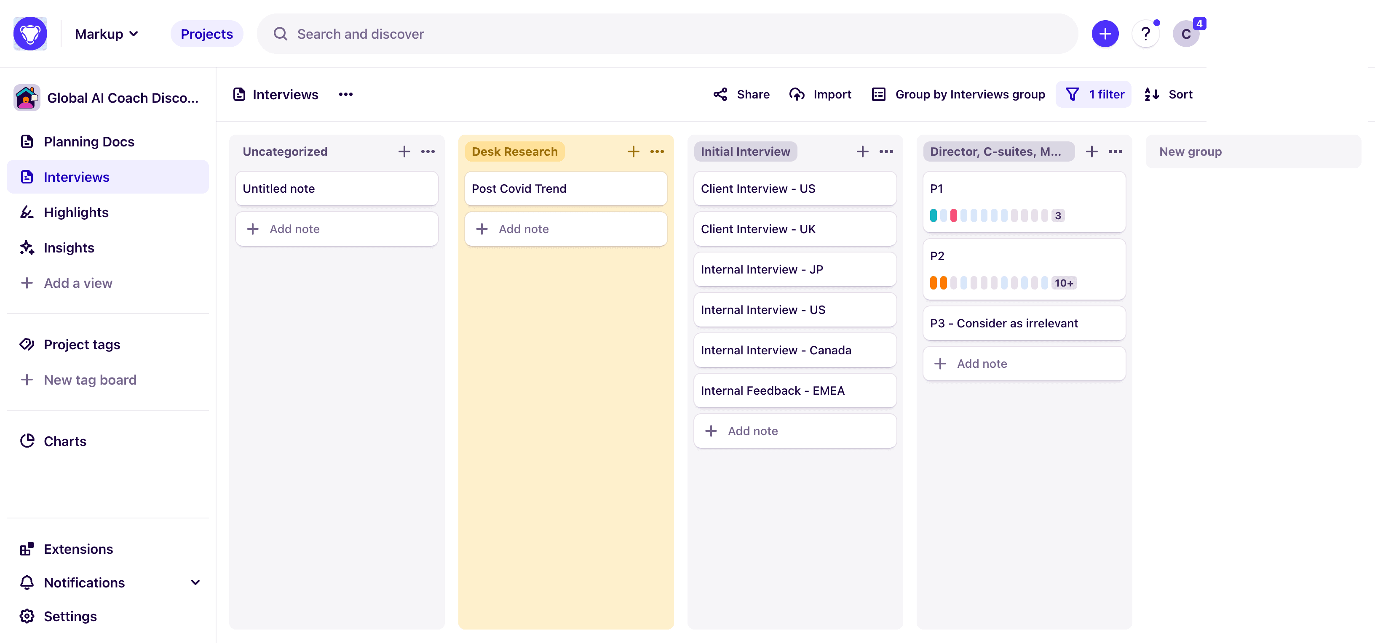
Task: Switch to the Highlights view
Action: tap(76, 212)
